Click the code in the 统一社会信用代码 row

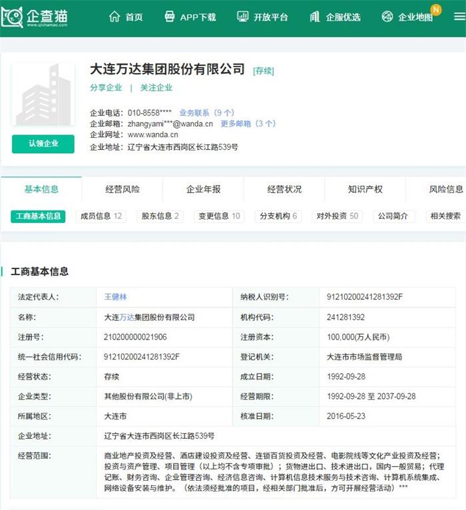[141, 357]
